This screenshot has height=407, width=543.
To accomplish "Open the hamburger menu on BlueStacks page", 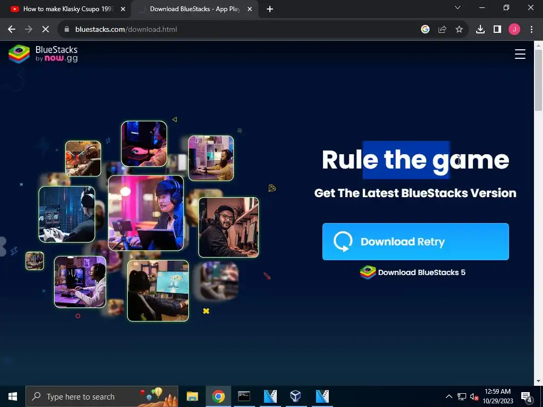I will pos(520,54).
